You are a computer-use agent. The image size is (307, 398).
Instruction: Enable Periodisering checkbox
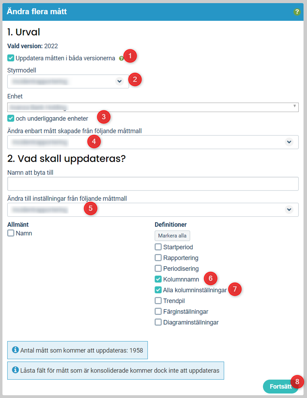[158, 268]
